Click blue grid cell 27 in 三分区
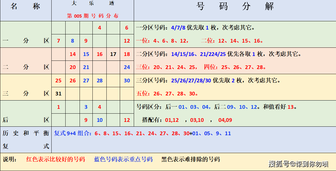This screenshot has width=336, height=171. (x=86, y=81)
